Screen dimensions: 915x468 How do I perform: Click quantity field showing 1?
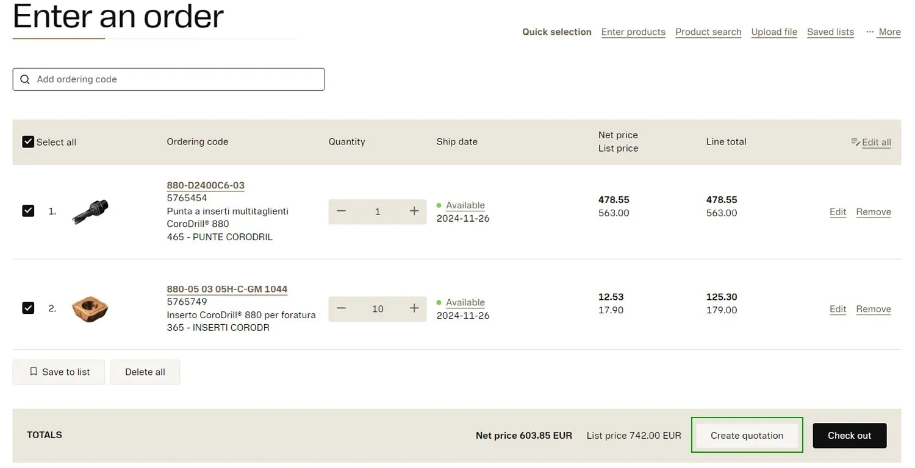tap(378, 211)
